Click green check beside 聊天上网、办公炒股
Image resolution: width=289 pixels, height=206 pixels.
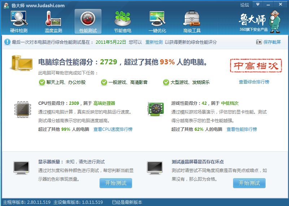coord(42,82)
